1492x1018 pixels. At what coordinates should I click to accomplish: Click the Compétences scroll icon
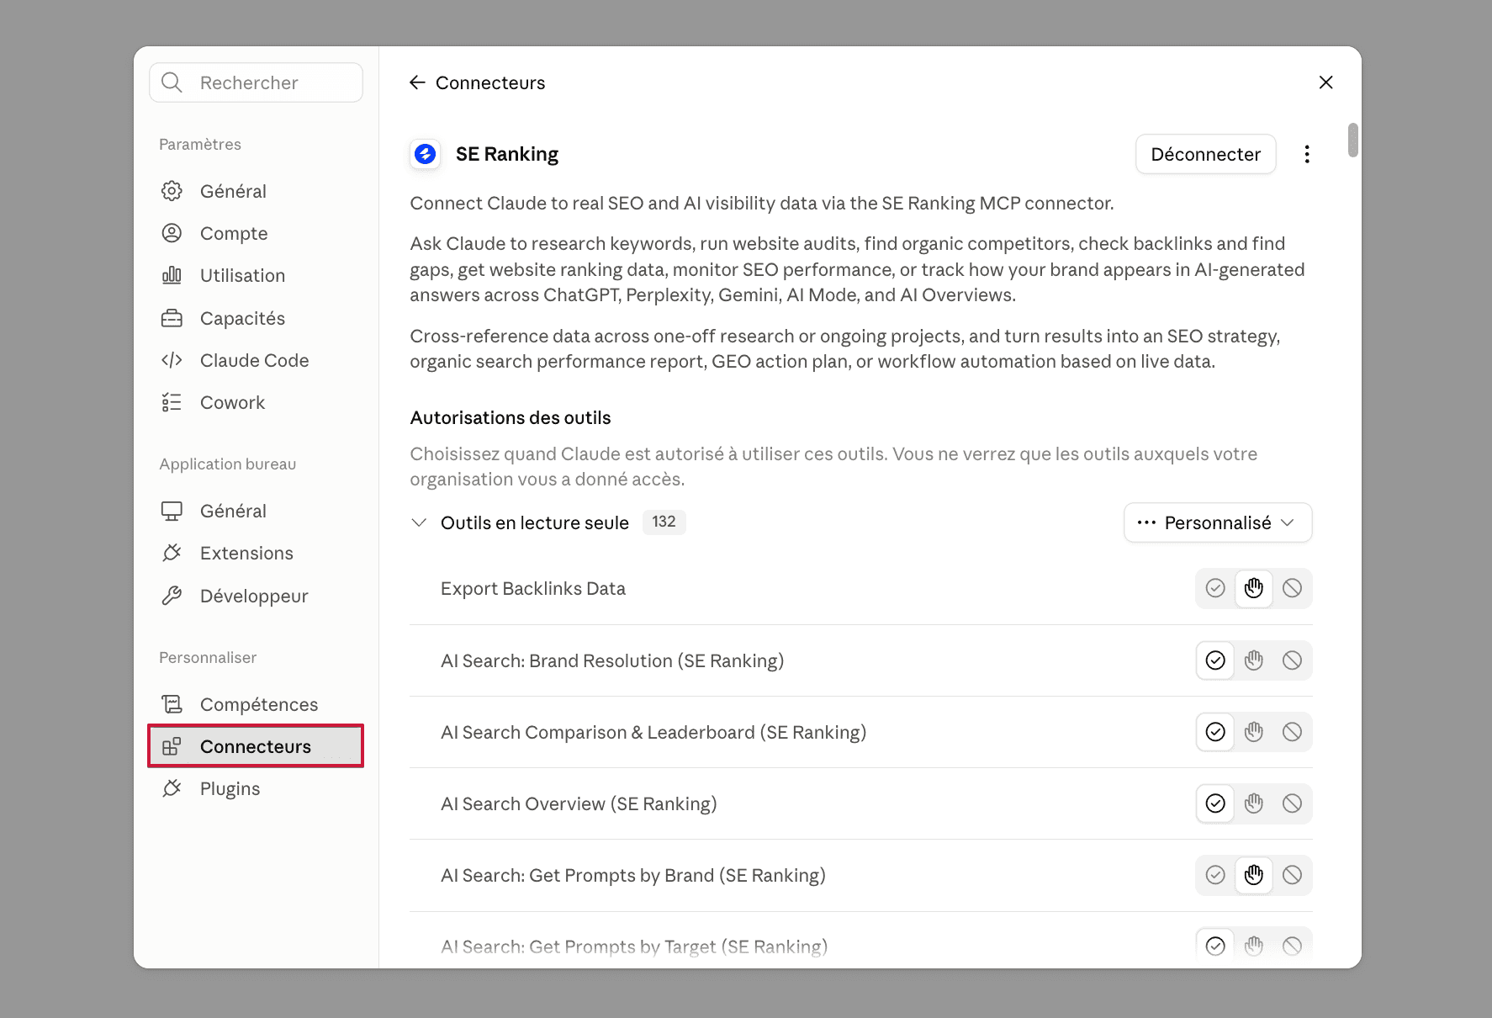(172, 704)
